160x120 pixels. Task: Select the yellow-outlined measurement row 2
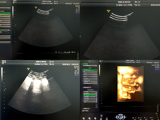(x=89, y=93)
